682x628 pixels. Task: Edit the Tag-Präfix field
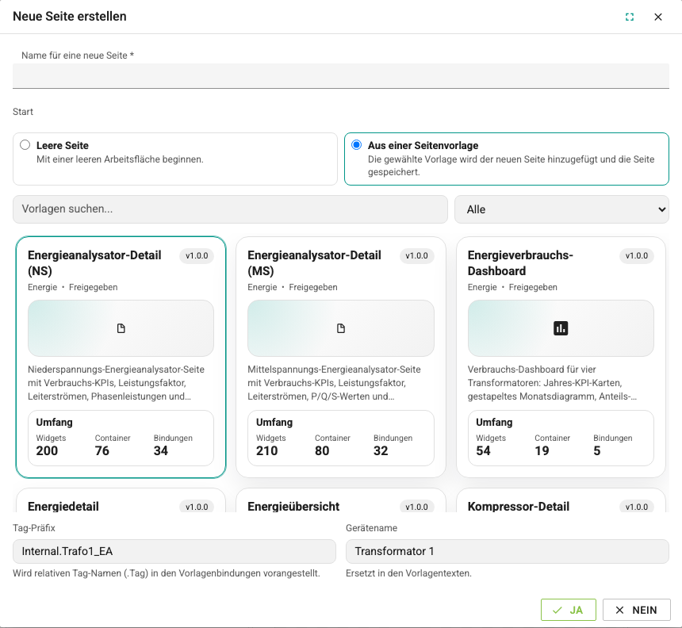[x=174, y=551]
